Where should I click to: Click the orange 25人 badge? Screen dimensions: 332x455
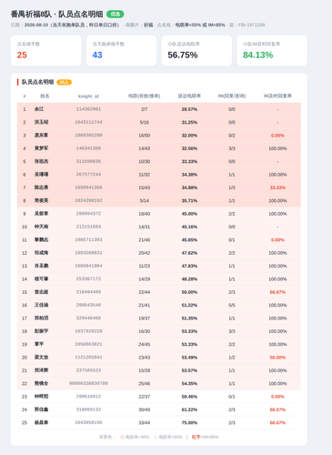64,82
